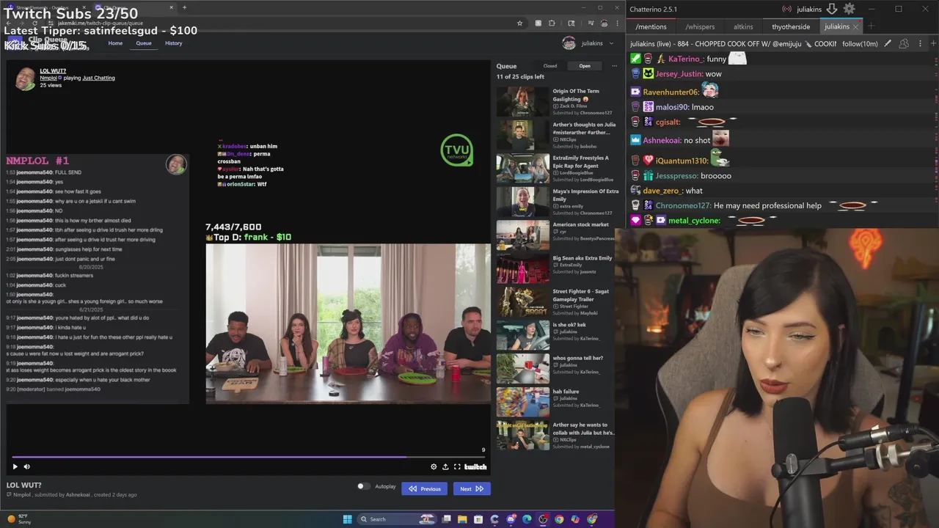Viewport: 939px width, 528px height.
Task: Bookmark the page with the star icon
Action: click(x=519, y=23)
